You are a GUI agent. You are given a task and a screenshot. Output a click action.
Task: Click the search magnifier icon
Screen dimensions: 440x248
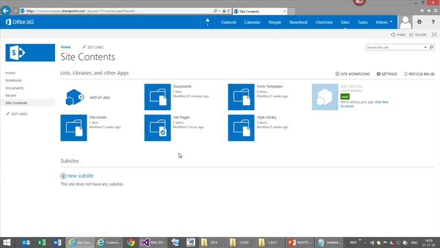coord(431,48)
